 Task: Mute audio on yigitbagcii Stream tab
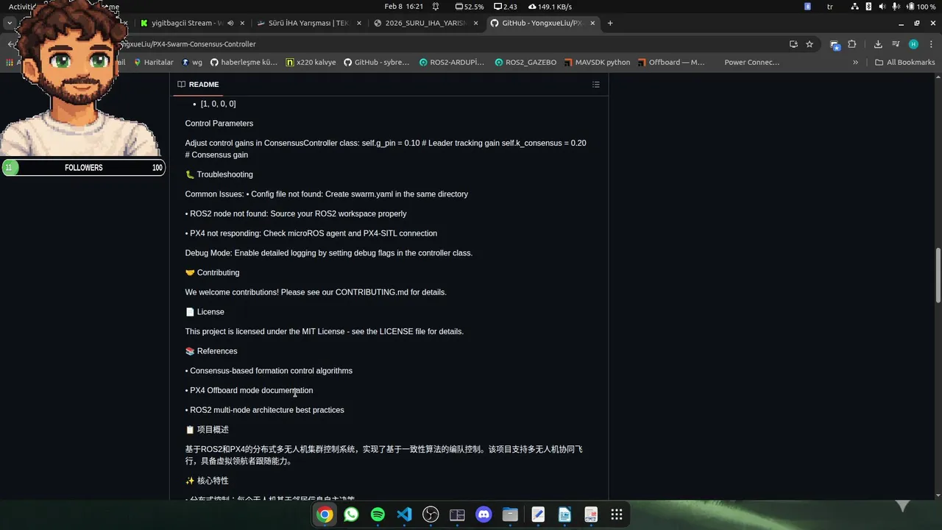(230, 23)
